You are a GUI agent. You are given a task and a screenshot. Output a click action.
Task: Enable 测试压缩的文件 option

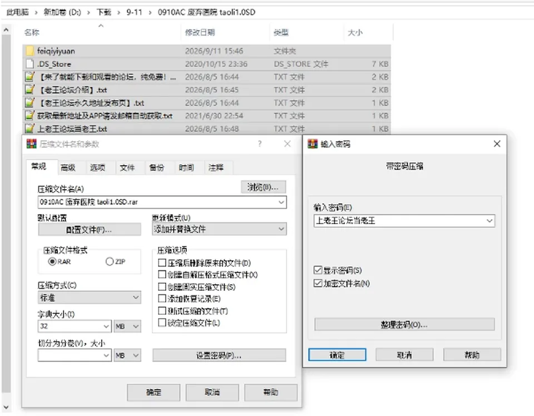tap(162, 310)
